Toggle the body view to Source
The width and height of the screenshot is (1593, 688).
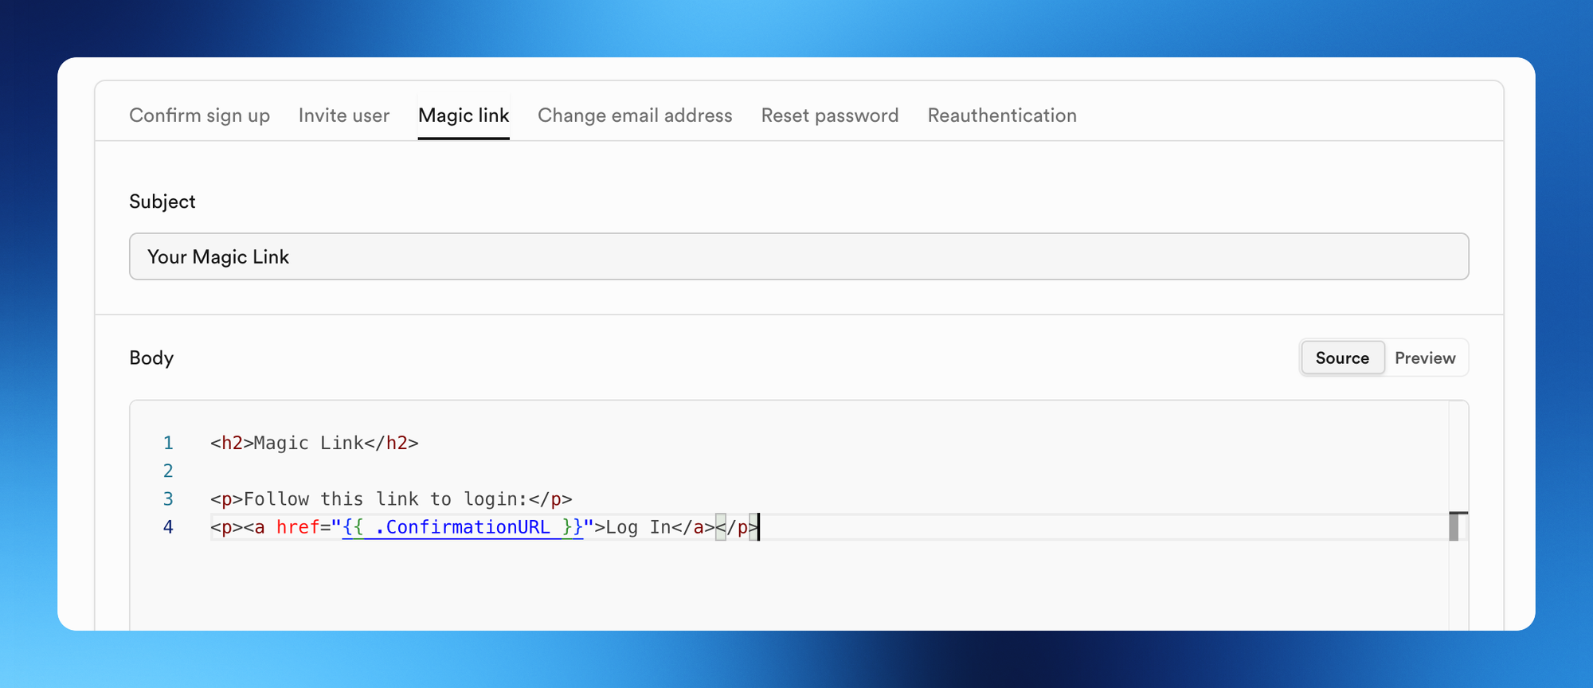(x=1342, y=358)
